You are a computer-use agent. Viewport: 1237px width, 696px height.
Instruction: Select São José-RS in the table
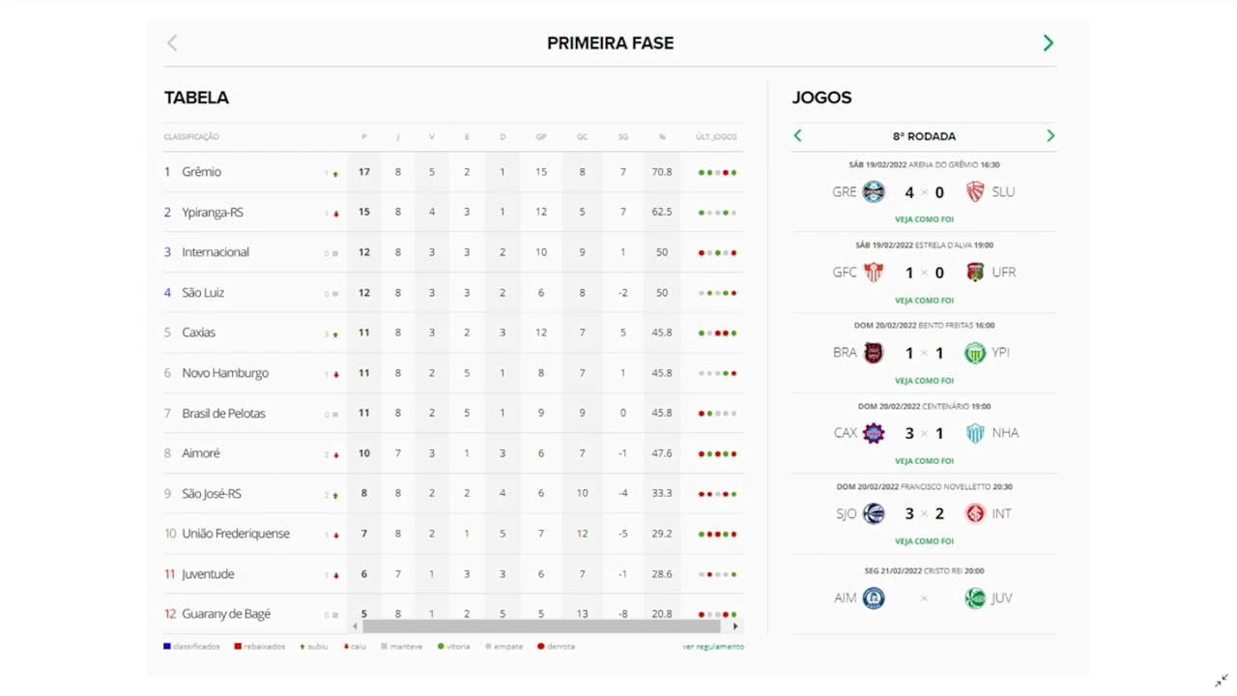pyautogui.click(x=212, y=494)
